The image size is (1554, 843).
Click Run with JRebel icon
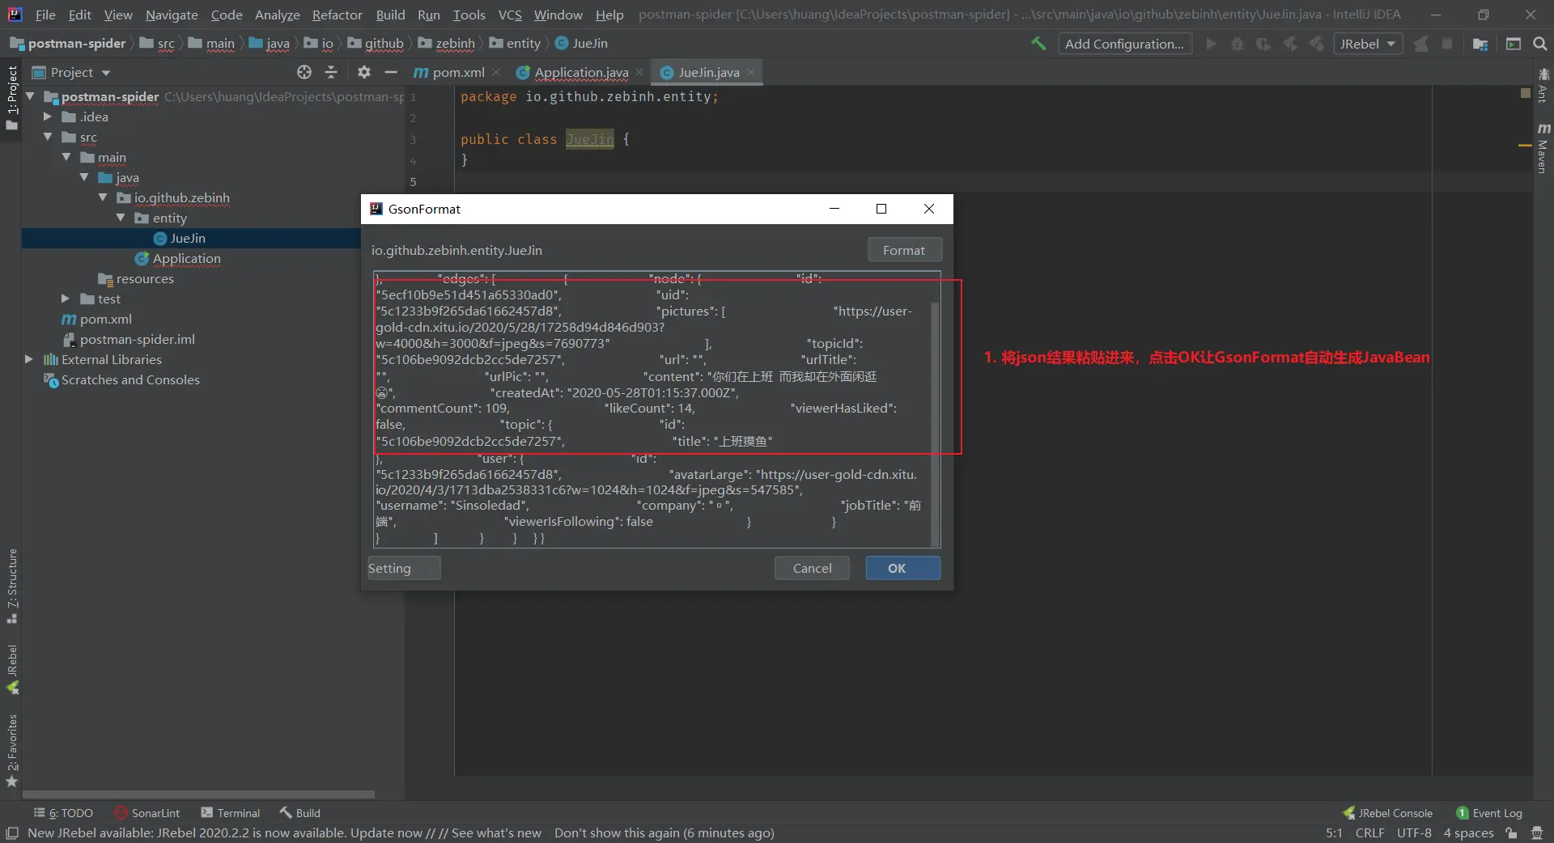[1290, 44]
